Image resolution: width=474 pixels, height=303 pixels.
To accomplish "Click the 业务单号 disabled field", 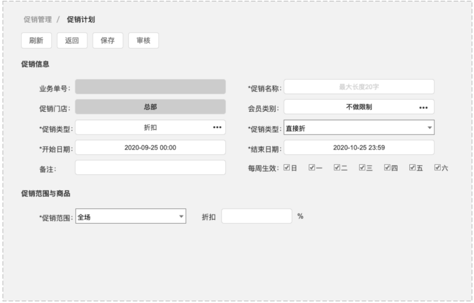I will [150, 87].
